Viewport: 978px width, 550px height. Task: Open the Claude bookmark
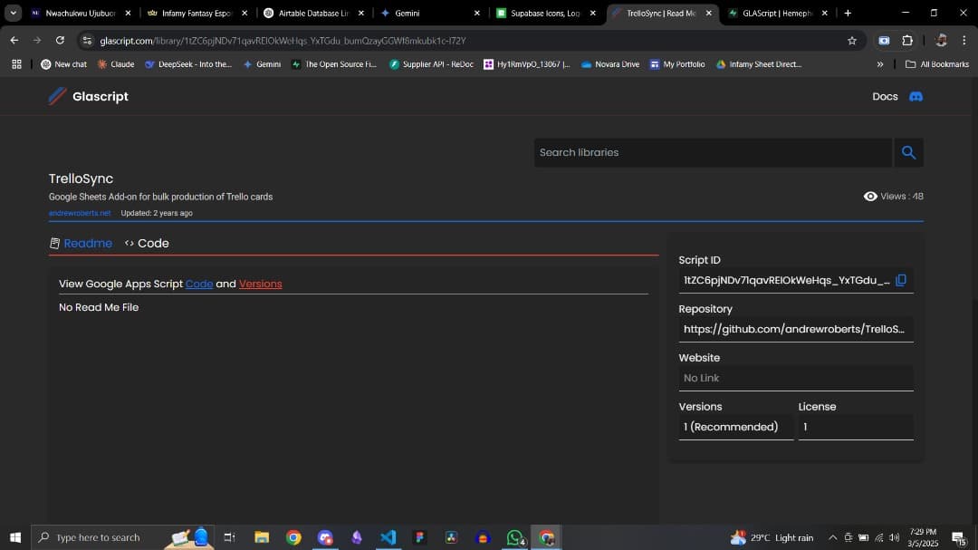115,64
